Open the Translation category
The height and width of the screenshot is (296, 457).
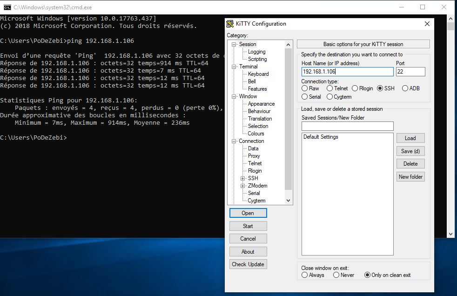tap(260, 119)
